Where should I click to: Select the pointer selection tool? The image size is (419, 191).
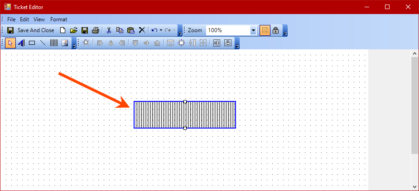coord(10,43)
